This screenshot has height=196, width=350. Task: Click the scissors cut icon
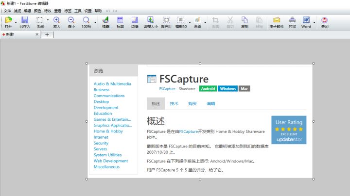(230, 20)
